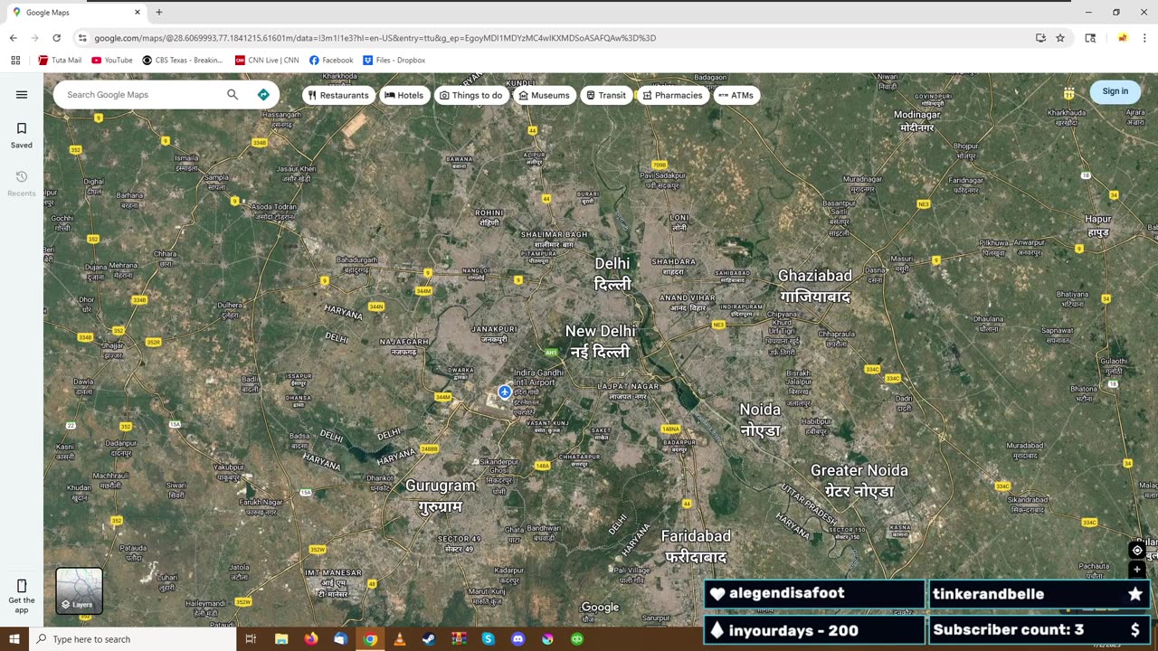The height and width of the screenshot is (651, 1158).
Task: Click the Indira Gandhi airport marker pin
Action: tap(505, 392)
